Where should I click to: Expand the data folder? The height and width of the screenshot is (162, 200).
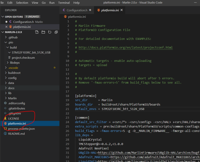(6, 83)
